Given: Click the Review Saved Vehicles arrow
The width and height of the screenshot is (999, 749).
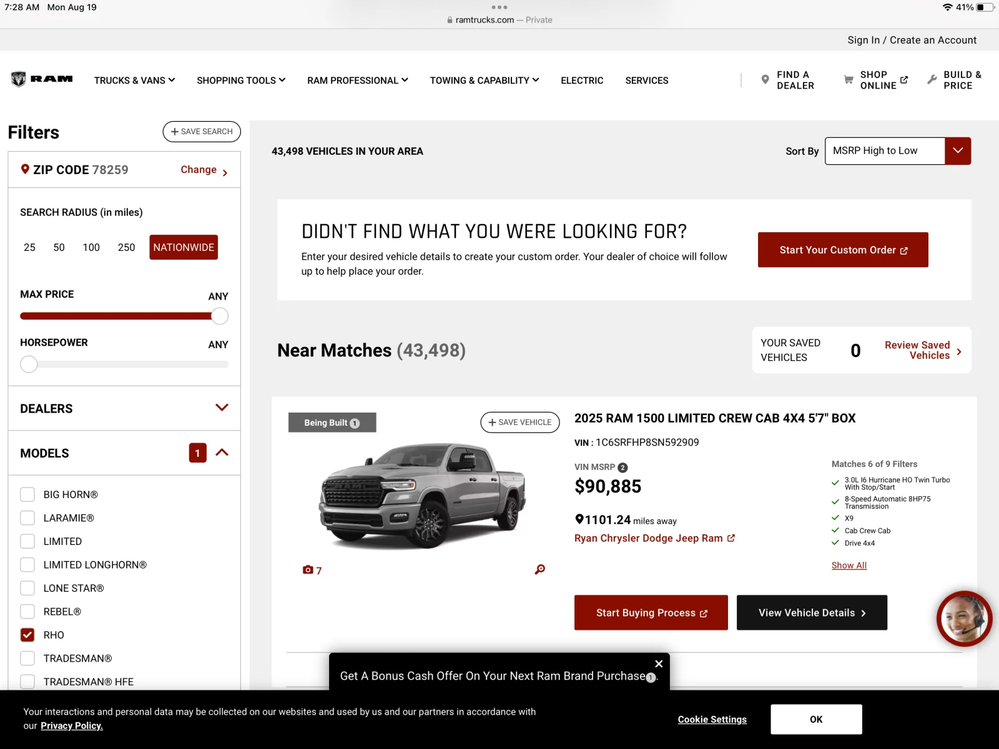Looking at the screenshot, I should 959,351.
